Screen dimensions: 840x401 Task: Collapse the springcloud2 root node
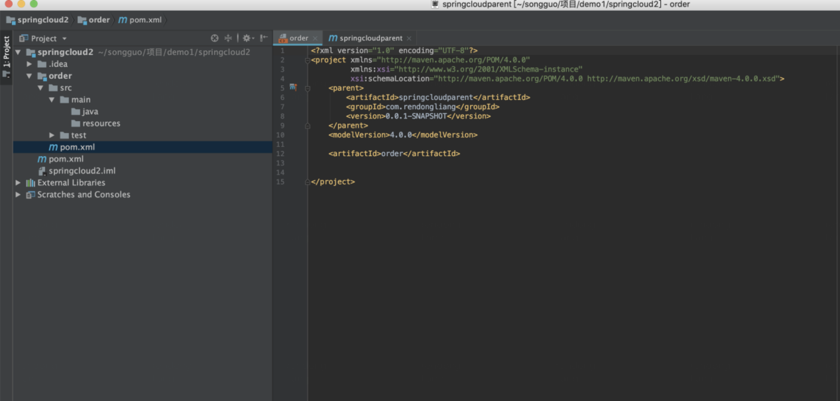point(18,52)
